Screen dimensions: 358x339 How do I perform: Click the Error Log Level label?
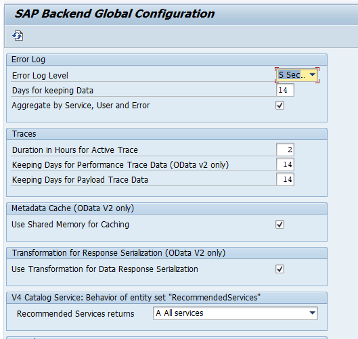40,76
